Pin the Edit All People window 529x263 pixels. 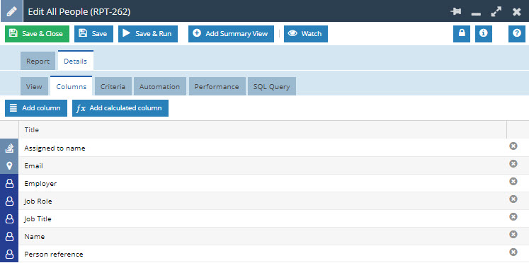coord(456,12)
